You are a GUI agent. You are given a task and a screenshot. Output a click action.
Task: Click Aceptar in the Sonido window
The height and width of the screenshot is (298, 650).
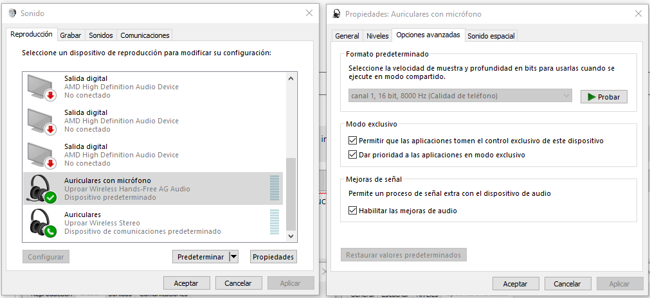pos(186,283)
